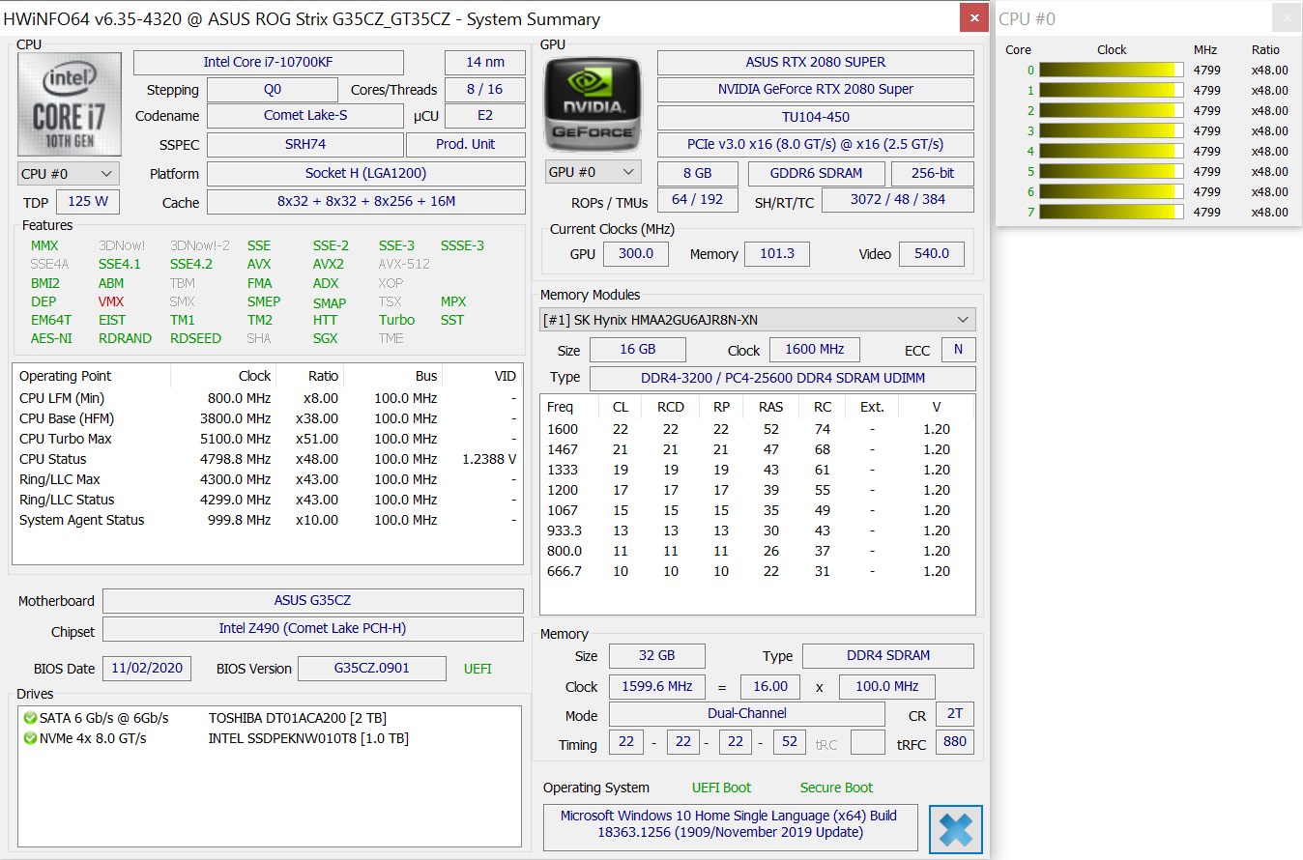Click the NVIDIA GeForce logo image
Viewport: 1303px width, 860px height.
(592, 102)
